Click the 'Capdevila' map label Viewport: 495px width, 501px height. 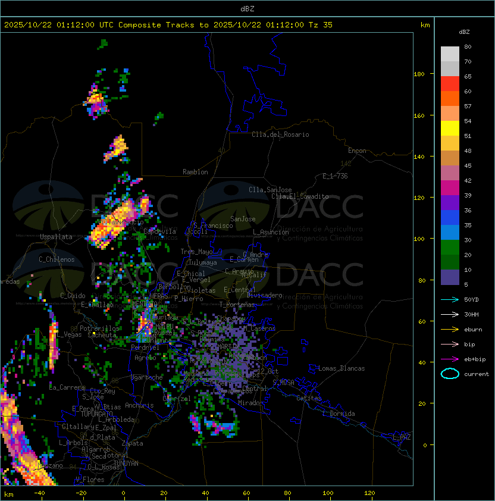pyautogui.click(x=159, y=231)
